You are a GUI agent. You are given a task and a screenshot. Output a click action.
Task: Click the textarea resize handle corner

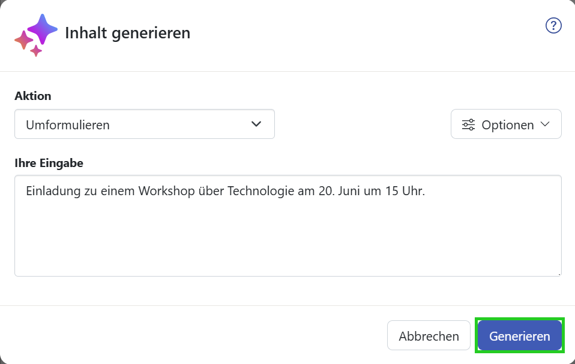coord(559,274)
